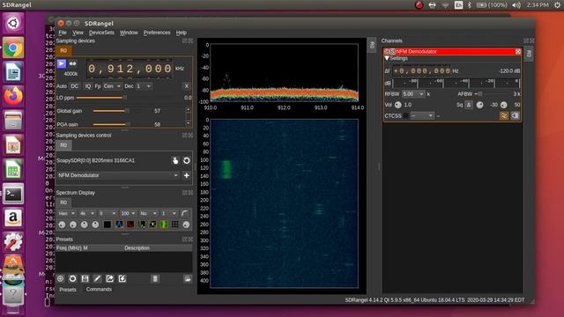Click the Vol volume dial
564x317 pixels.
(397, 105)
